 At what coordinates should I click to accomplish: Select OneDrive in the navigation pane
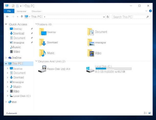pyautogui.click(x=15, y=58)
